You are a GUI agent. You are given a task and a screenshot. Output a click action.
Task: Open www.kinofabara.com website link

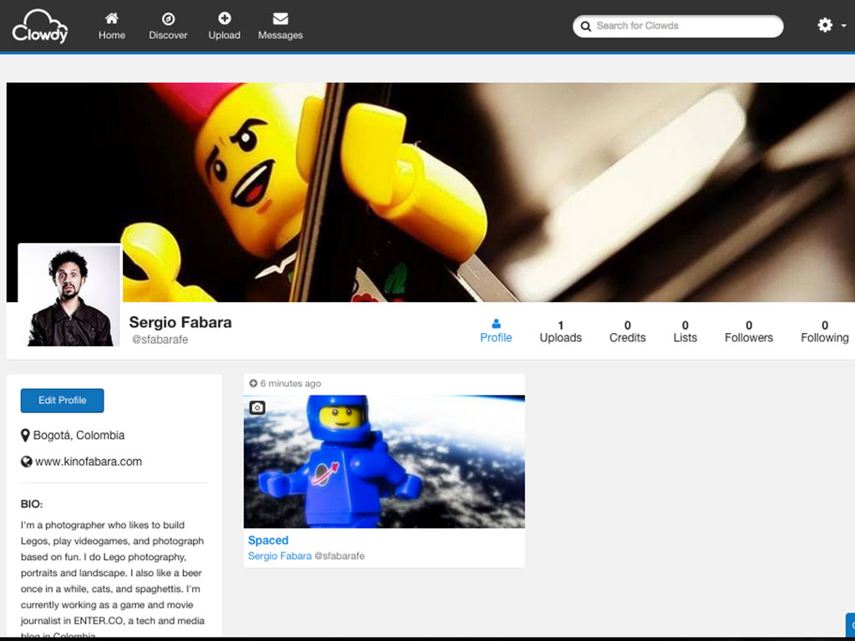[x=89, y=462]
